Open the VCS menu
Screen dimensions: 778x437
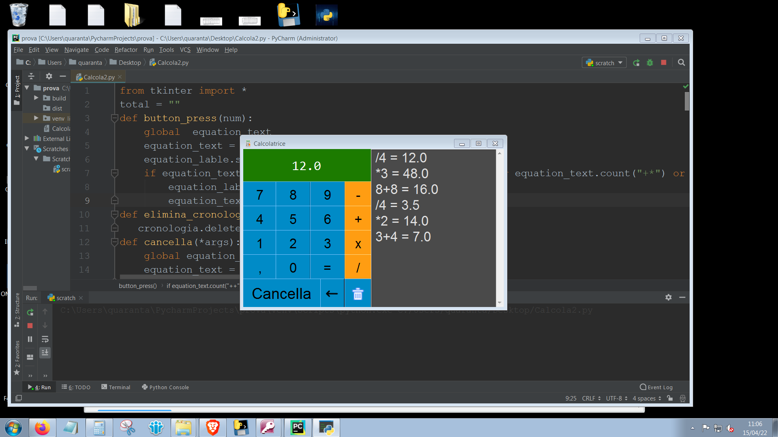(185, 50)
